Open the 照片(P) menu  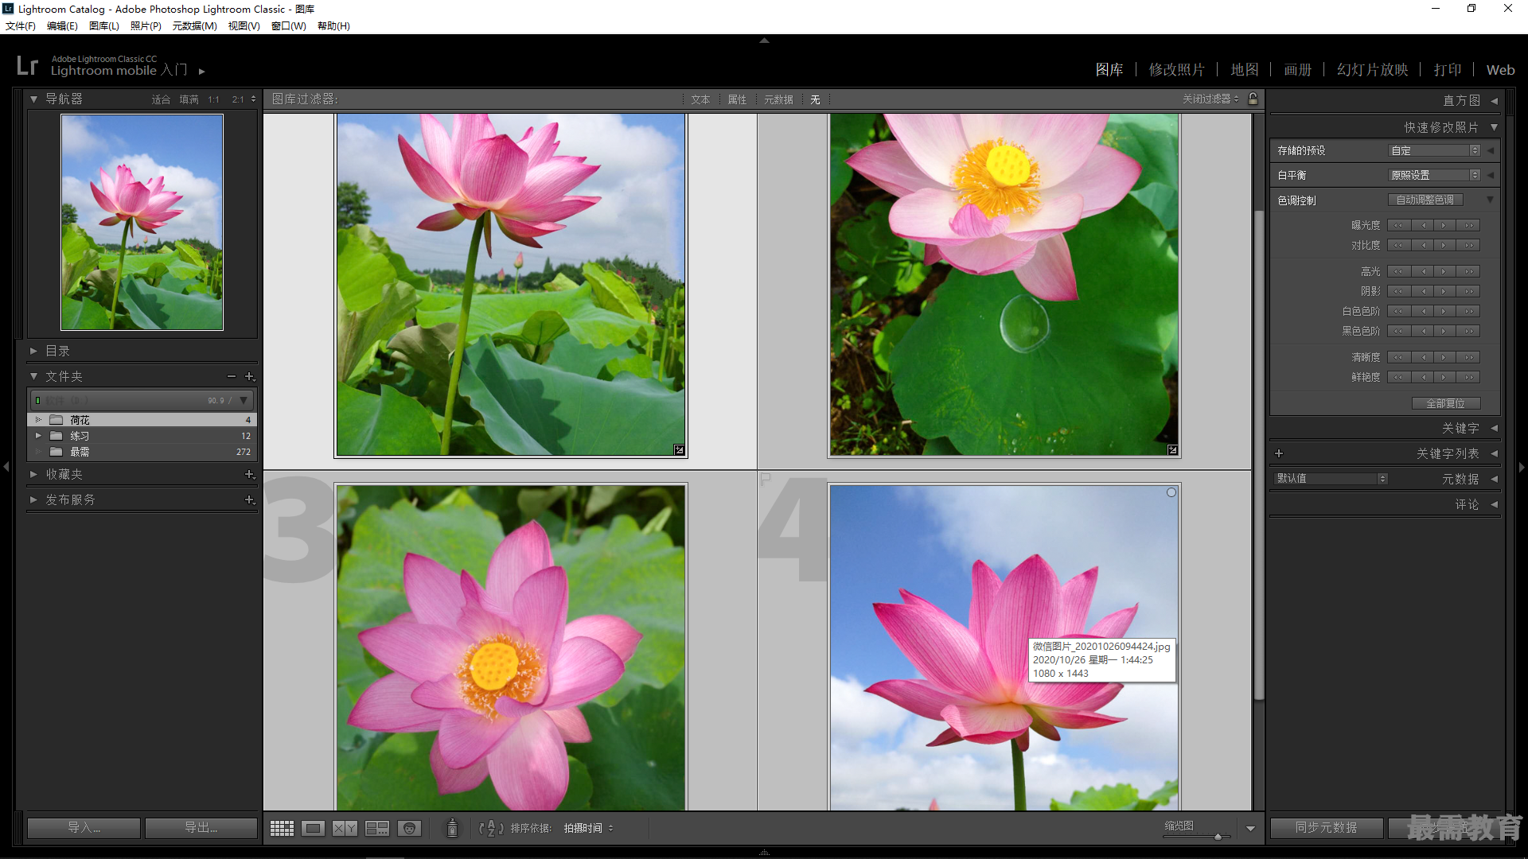tap(146, 25)
